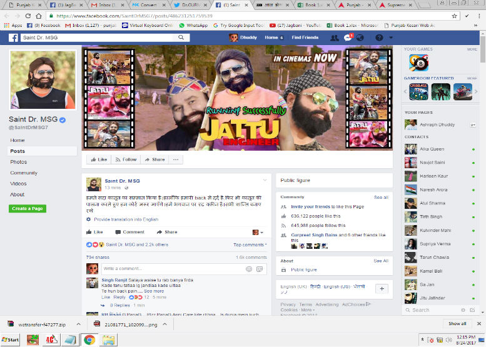Toggle Follow for this page

(126, 159)
